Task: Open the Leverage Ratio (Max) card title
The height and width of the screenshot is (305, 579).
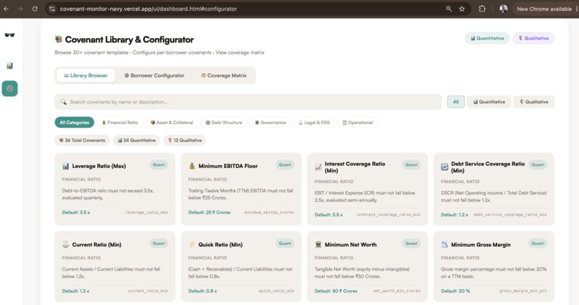Action: coord(99,166)
